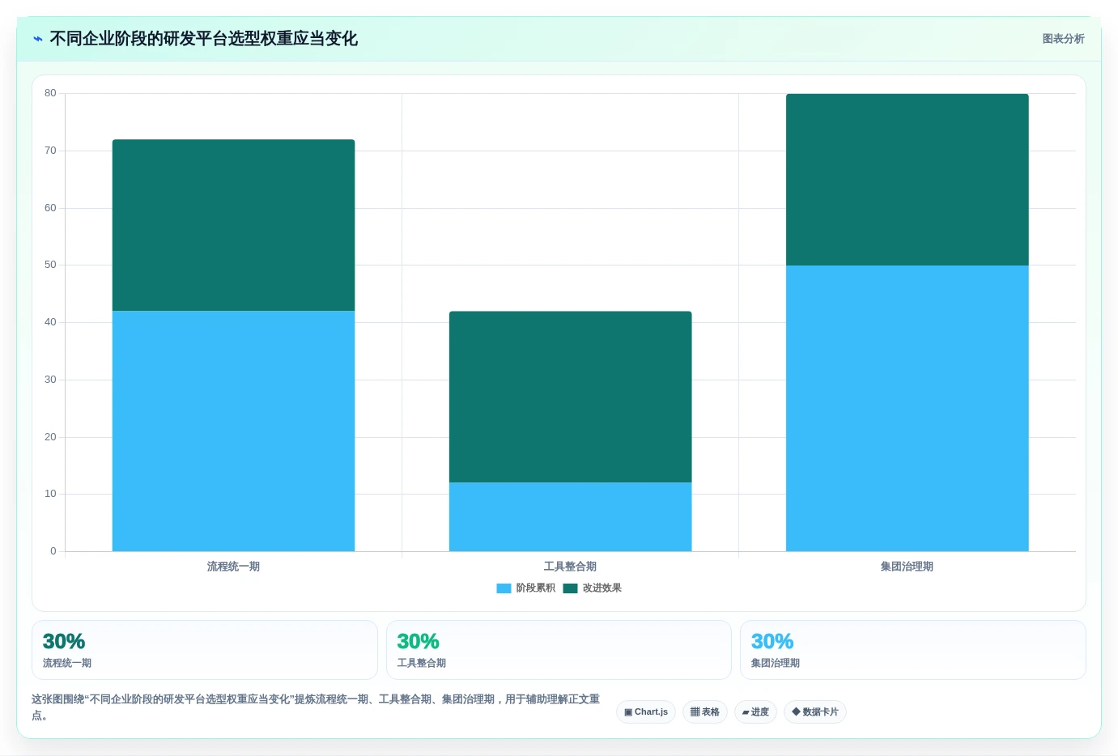Click the description paragraph starting with 这张图围绕

click(x=316, y=707)
